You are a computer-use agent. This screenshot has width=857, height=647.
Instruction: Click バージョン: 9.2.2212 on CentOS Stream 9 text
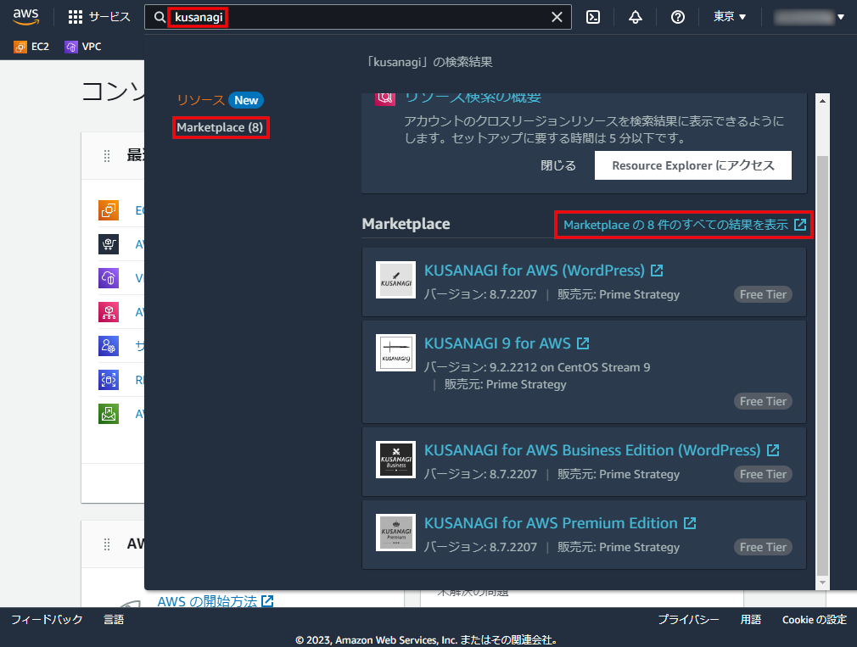(x=537, y=367)
